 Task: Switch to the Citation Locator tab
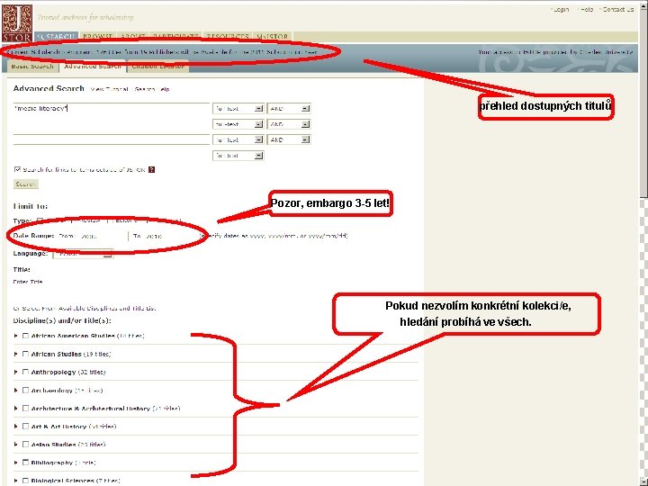tap(157, 66)
